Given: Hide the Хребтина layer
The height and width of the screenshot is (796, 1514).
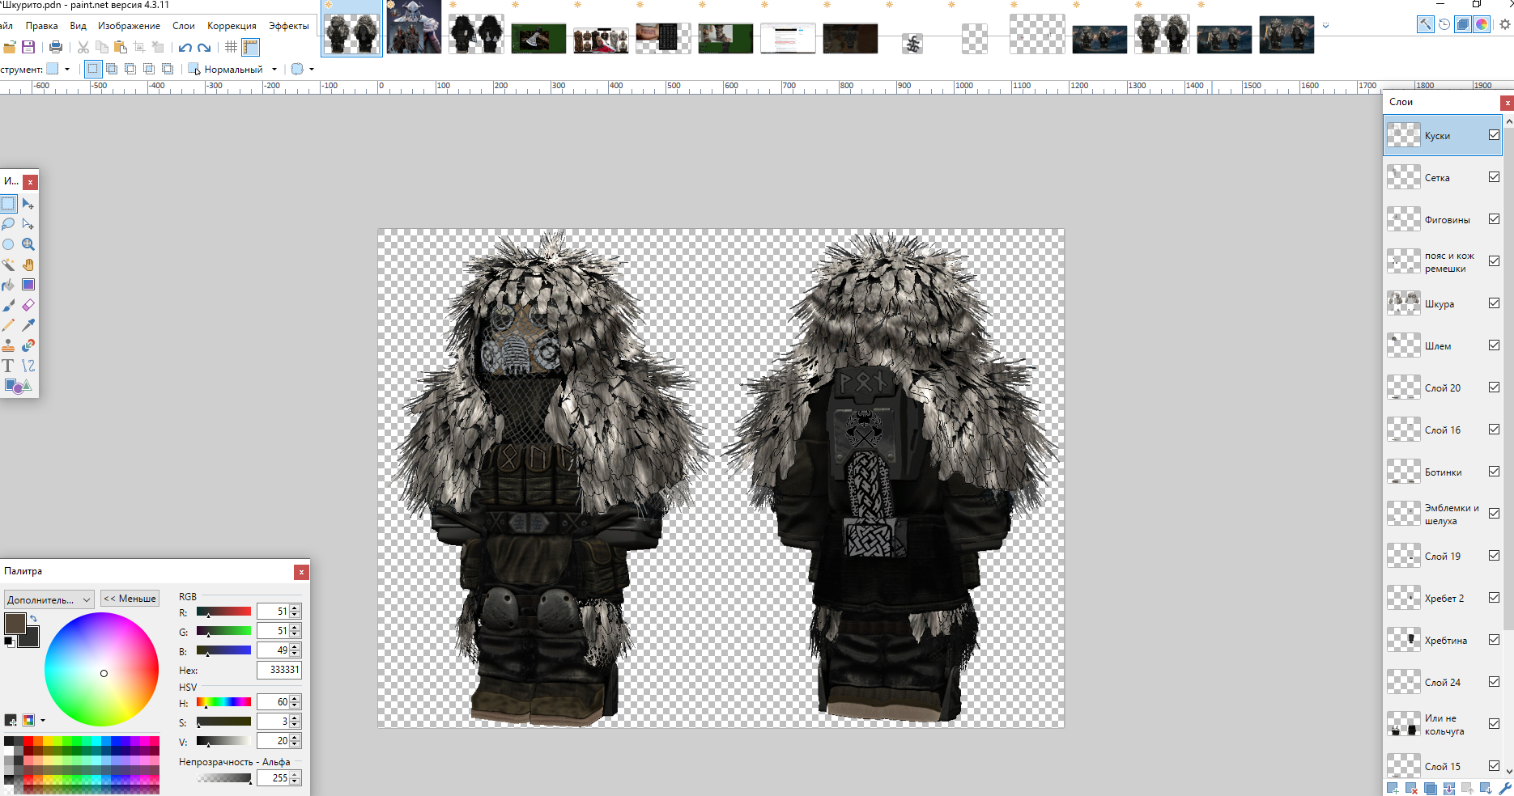Looking at the screenshot, I should coord(1494,640).
